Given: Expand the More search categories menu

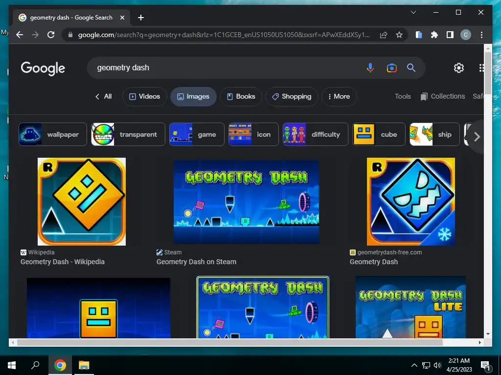Looking at the screenshot, I should click(x=339, y=96).
